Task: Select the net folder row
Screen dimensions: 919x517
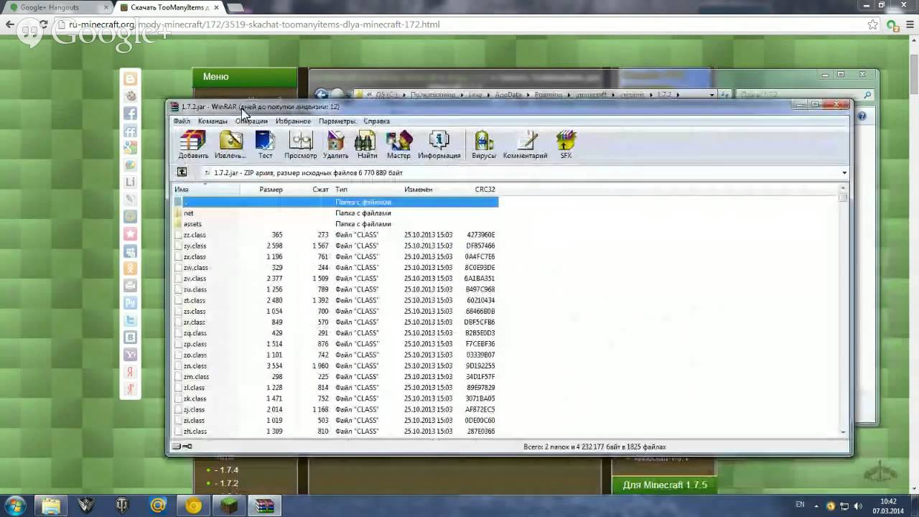Action: [x=335, y=213]
